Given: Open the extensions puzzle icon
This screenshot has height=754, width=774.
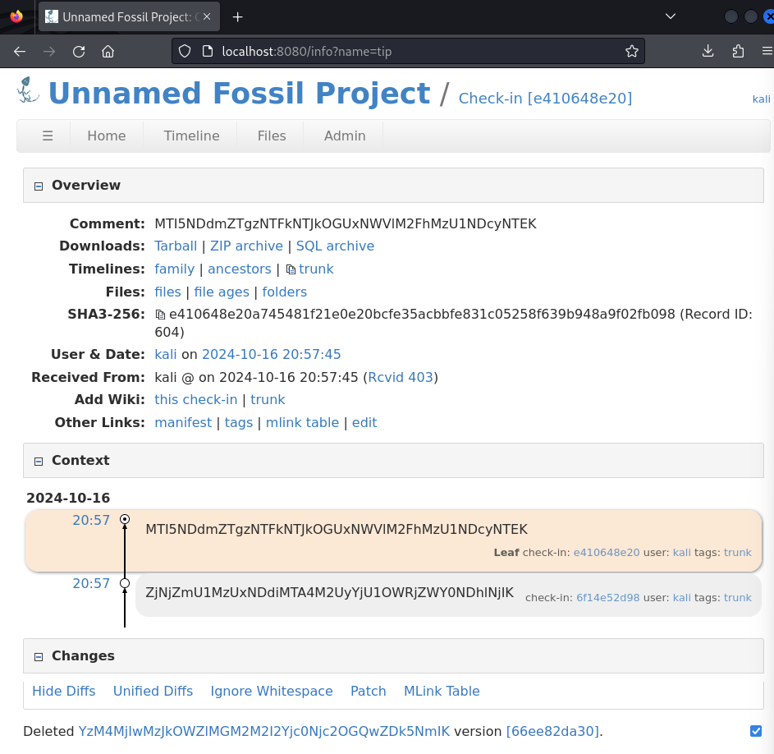Looking at the screenshot, I should click(x=738, y=51).
